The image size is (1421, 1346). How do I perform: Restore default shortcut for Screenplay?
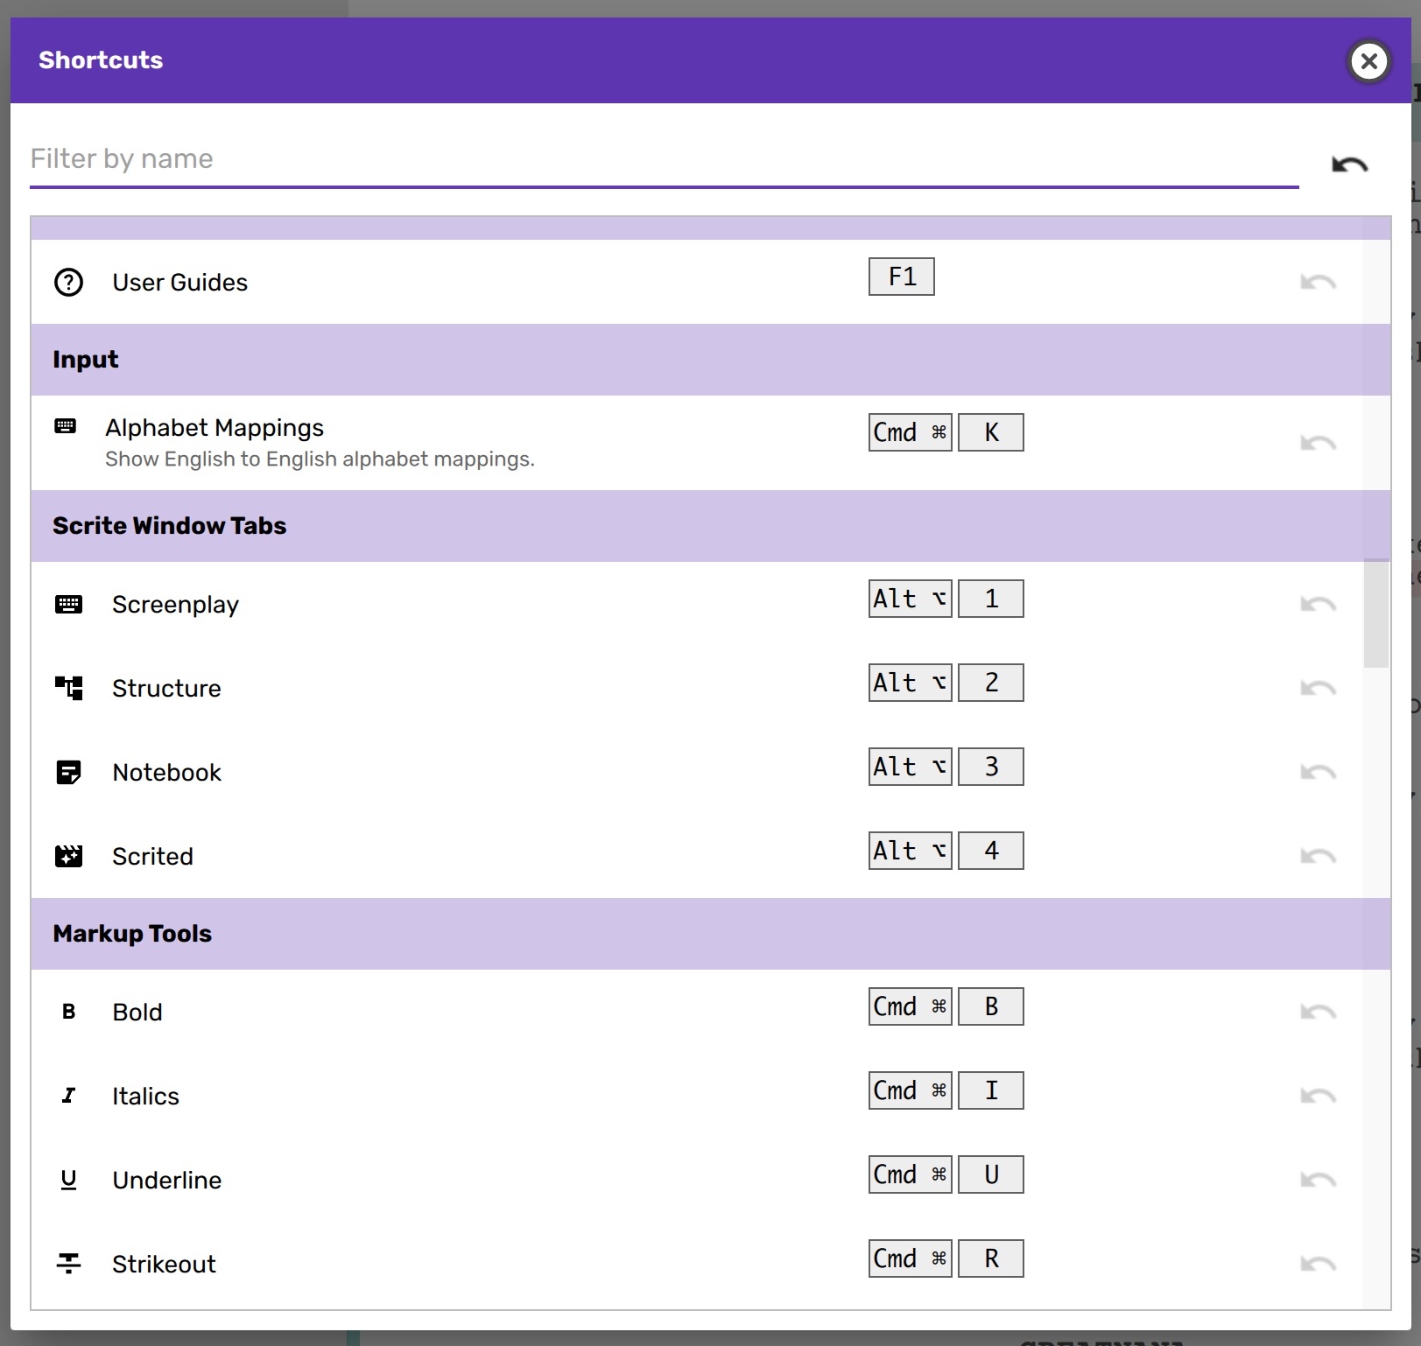click(1318, 604)
